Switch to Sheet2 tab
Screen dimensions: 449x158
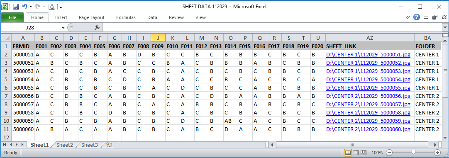65,145
